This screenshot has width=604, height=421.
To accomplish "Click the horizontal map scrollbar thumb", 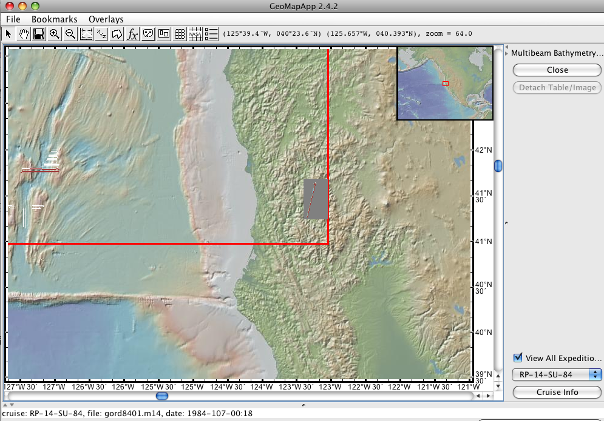I will pos(162,396).
